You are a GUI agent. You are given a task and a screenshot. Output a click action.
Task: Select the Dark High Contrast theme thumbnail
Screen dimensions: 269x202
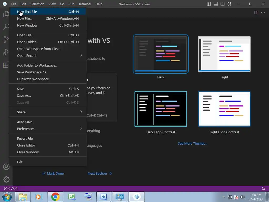click(161, 109)
